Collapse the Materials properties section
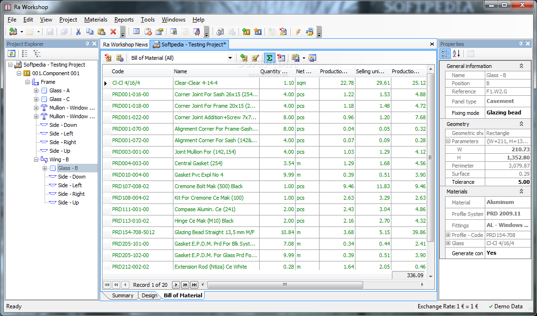Screen dimensions: 537x316 (521, 192)
